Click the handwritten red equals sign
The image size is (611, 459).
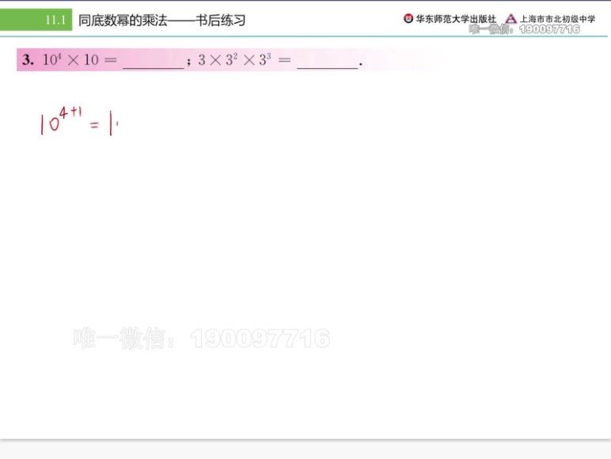(x=94, y=126)
